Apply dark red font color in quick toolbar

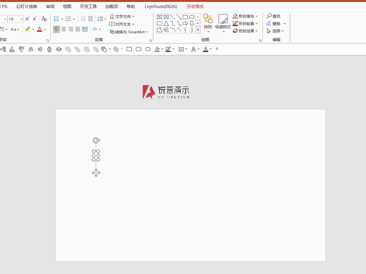pos(206,49)
